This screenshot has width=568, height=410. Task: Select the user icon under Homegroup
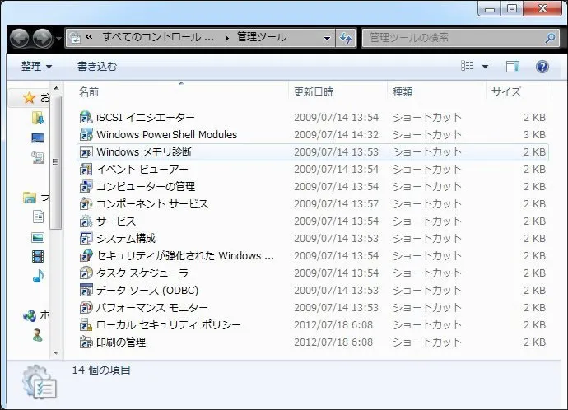(x=37, y=335)
